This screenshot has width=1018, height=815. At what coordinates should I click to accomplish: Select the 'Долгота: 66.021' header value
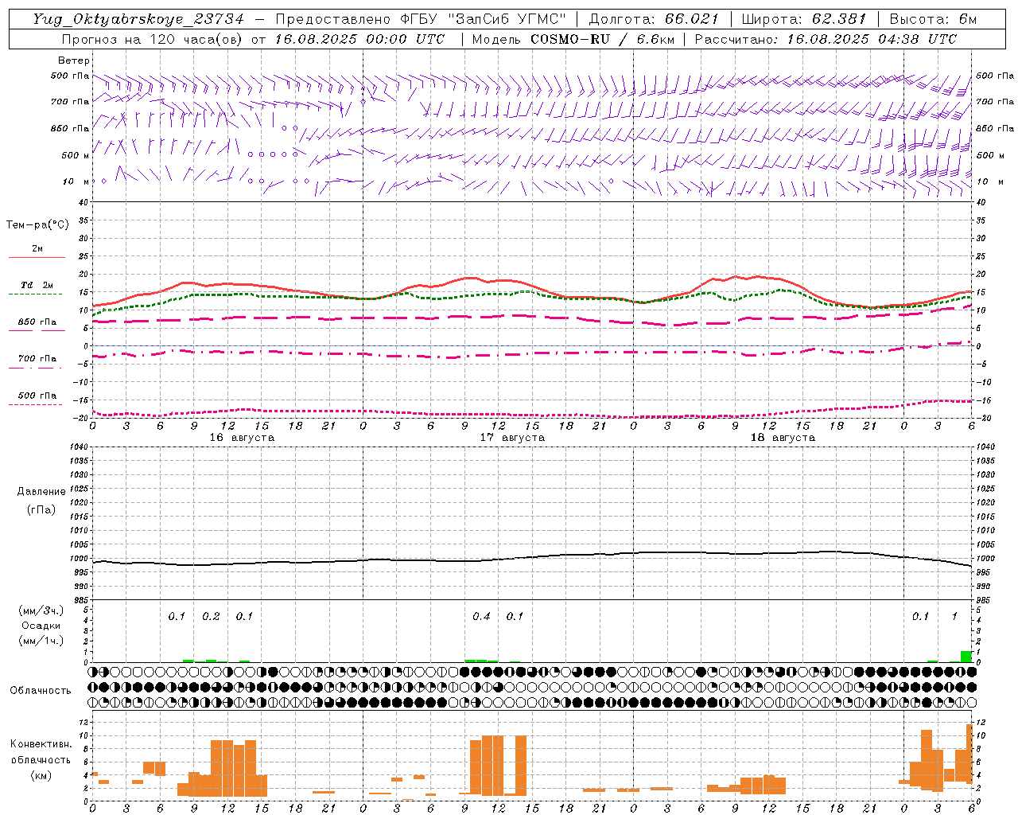pyautogui.click(x=653, y=19)
